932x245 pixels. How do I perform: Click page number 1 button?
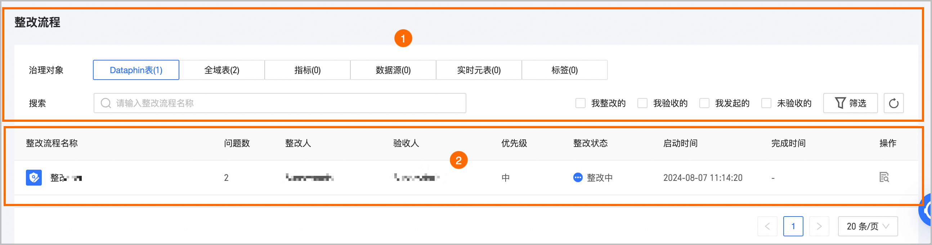pos(793,226)
